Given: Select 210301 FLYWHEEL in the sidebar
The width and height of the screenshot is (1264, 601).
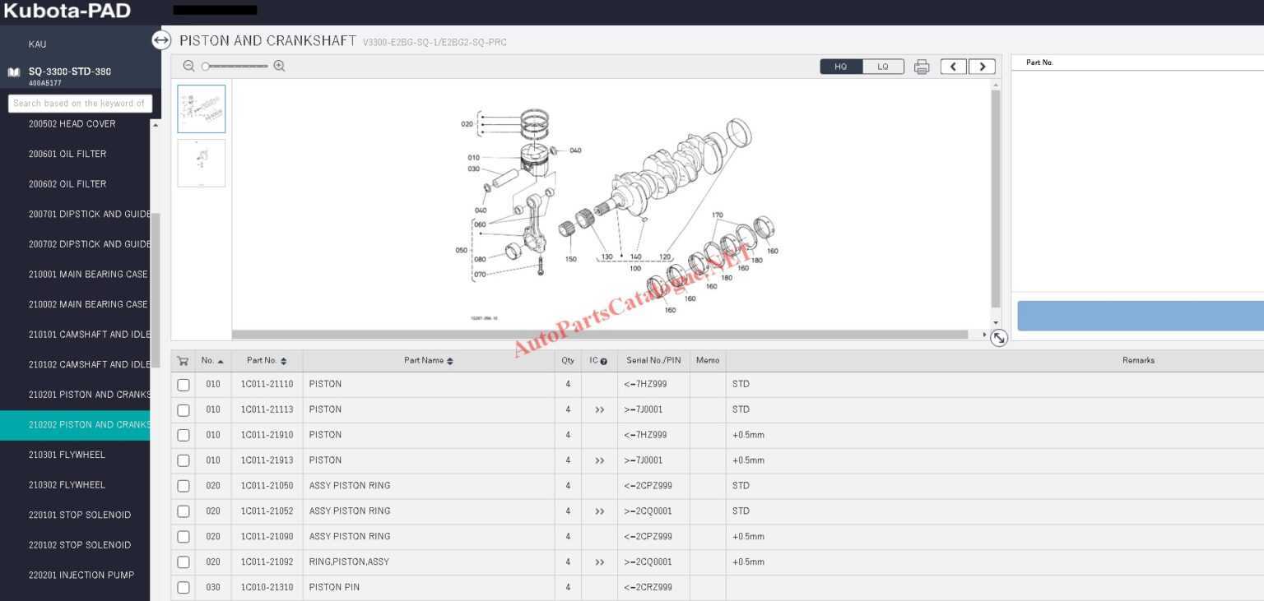Looking at the screenshot, I should point(66,455).
